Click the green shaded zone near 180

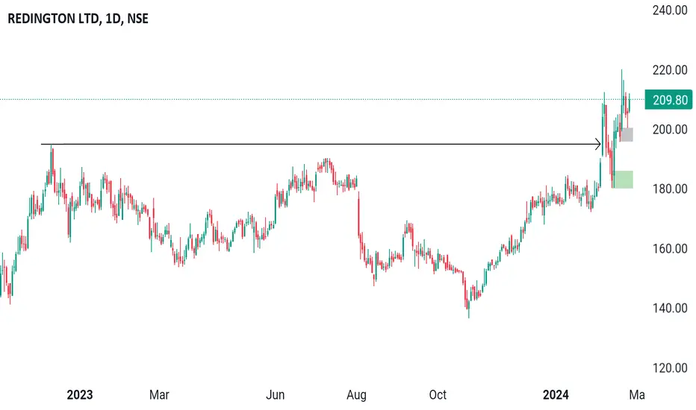pos(624,180)
